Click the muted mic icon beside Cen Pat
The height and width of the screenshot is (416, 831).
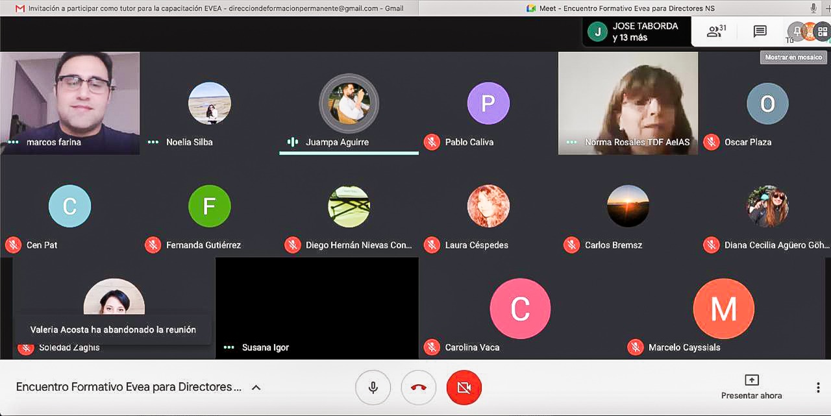[13, 245]
